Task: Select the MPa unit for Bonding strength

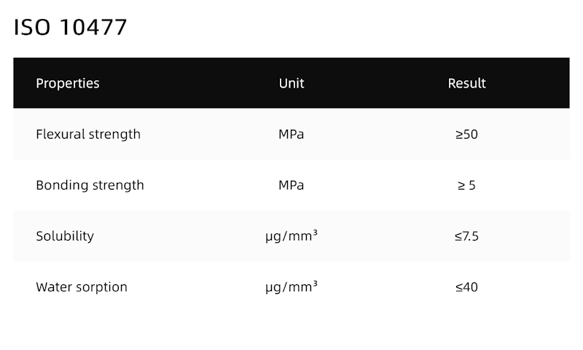Action: coord(291,185)
